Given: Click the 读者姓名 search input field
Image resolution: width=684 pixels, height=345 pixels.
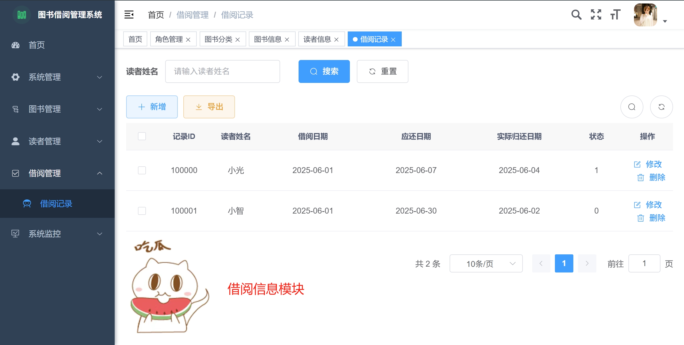Looking at the screenshot, I should coord(222,71).
